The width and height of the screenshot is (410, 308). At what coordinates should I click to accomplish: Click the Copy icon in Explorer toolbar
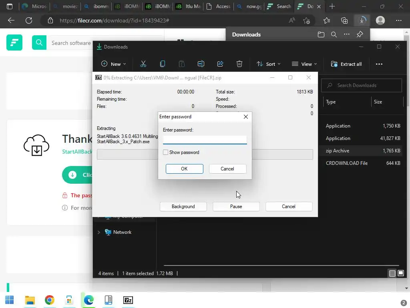tap(163, 64)
